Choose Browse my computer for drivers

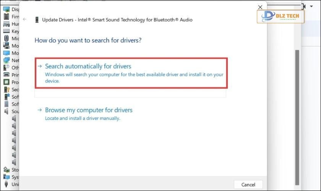coord(89,110)
